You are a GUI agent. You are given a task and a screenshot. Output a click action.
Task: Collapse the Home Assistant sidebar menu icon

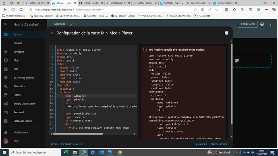coord(6,24)
